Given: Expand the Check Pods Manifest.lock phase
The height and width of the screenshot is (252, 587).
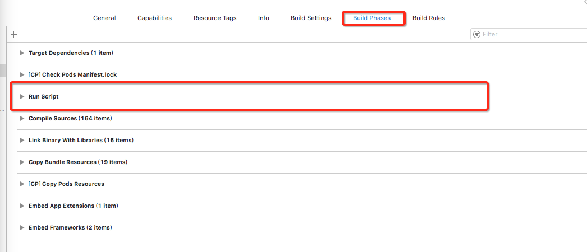Looking at the screenshot, I should point(22,74).
